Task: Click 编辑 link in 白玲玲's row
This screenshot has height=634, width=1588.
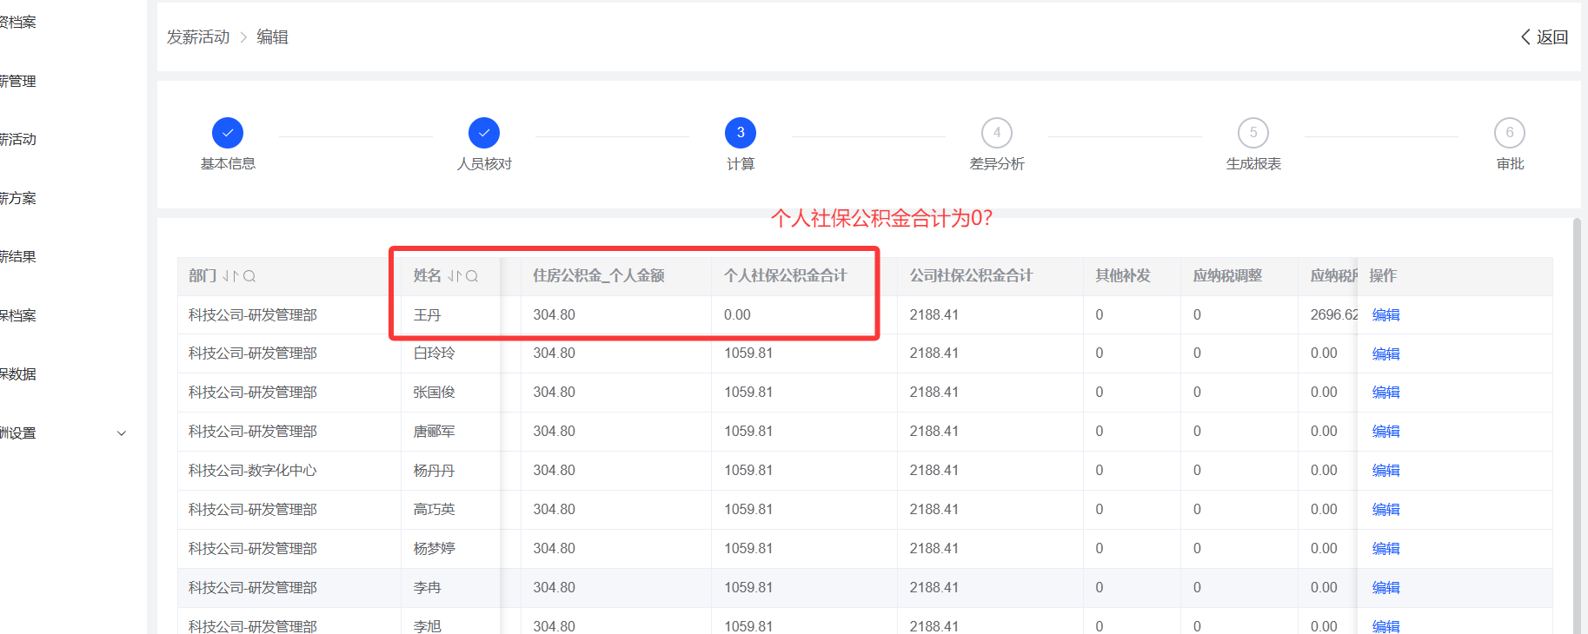Action: tap(1385, 354)
